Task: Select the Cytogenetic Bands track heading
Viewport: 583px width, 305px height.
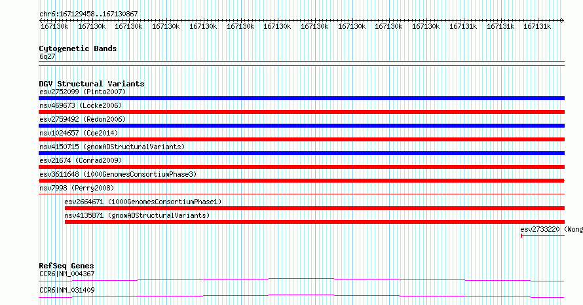Action: coord(78,48)
